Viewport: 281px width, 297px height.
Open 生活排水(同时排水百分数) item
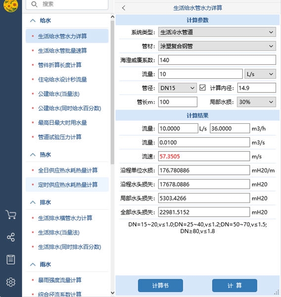tap(67, 247)
